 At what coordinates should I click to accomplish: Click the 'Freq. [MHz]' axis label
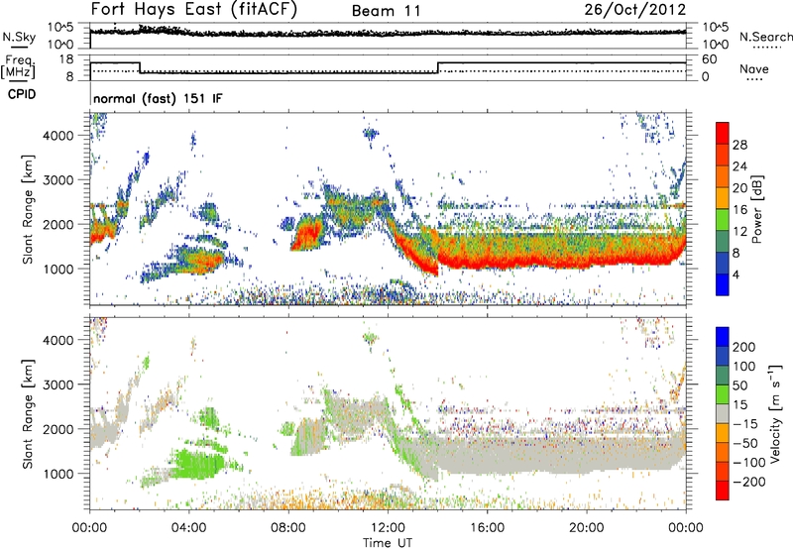18,66
